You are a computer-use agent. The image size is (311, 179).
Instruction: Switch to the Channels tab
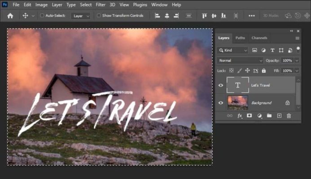(x=259, y=38)
